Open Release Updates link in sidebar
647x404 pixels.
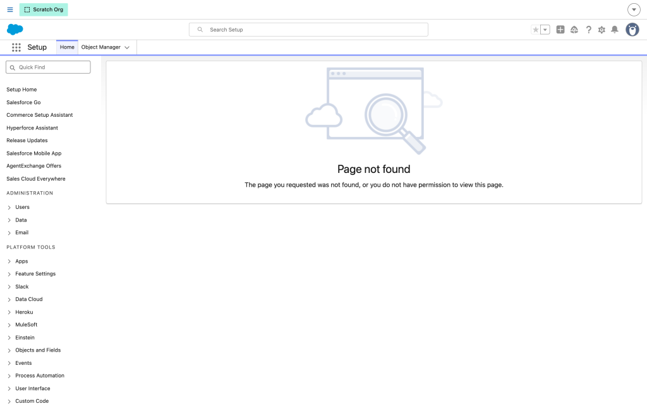(27, 141)
